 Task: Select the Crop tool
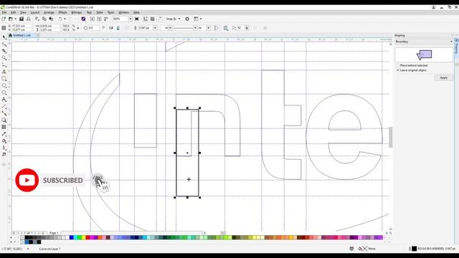click(4, 51)
